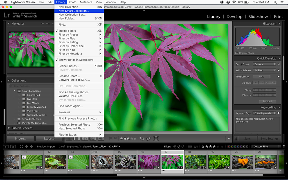Open the toolbar content dropdown triangle
The width and height of the screenshot is (288, 180).
click(x=229, y=139)
